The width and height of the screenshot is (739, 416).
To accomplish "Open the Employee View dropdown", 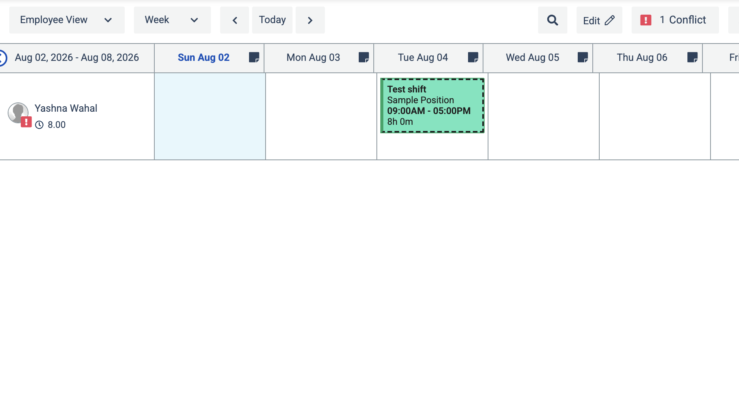I will tap(67, 20).
